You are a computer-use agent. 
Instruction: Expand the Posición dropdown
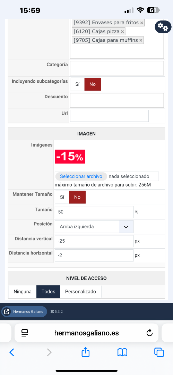click(94, 226)
